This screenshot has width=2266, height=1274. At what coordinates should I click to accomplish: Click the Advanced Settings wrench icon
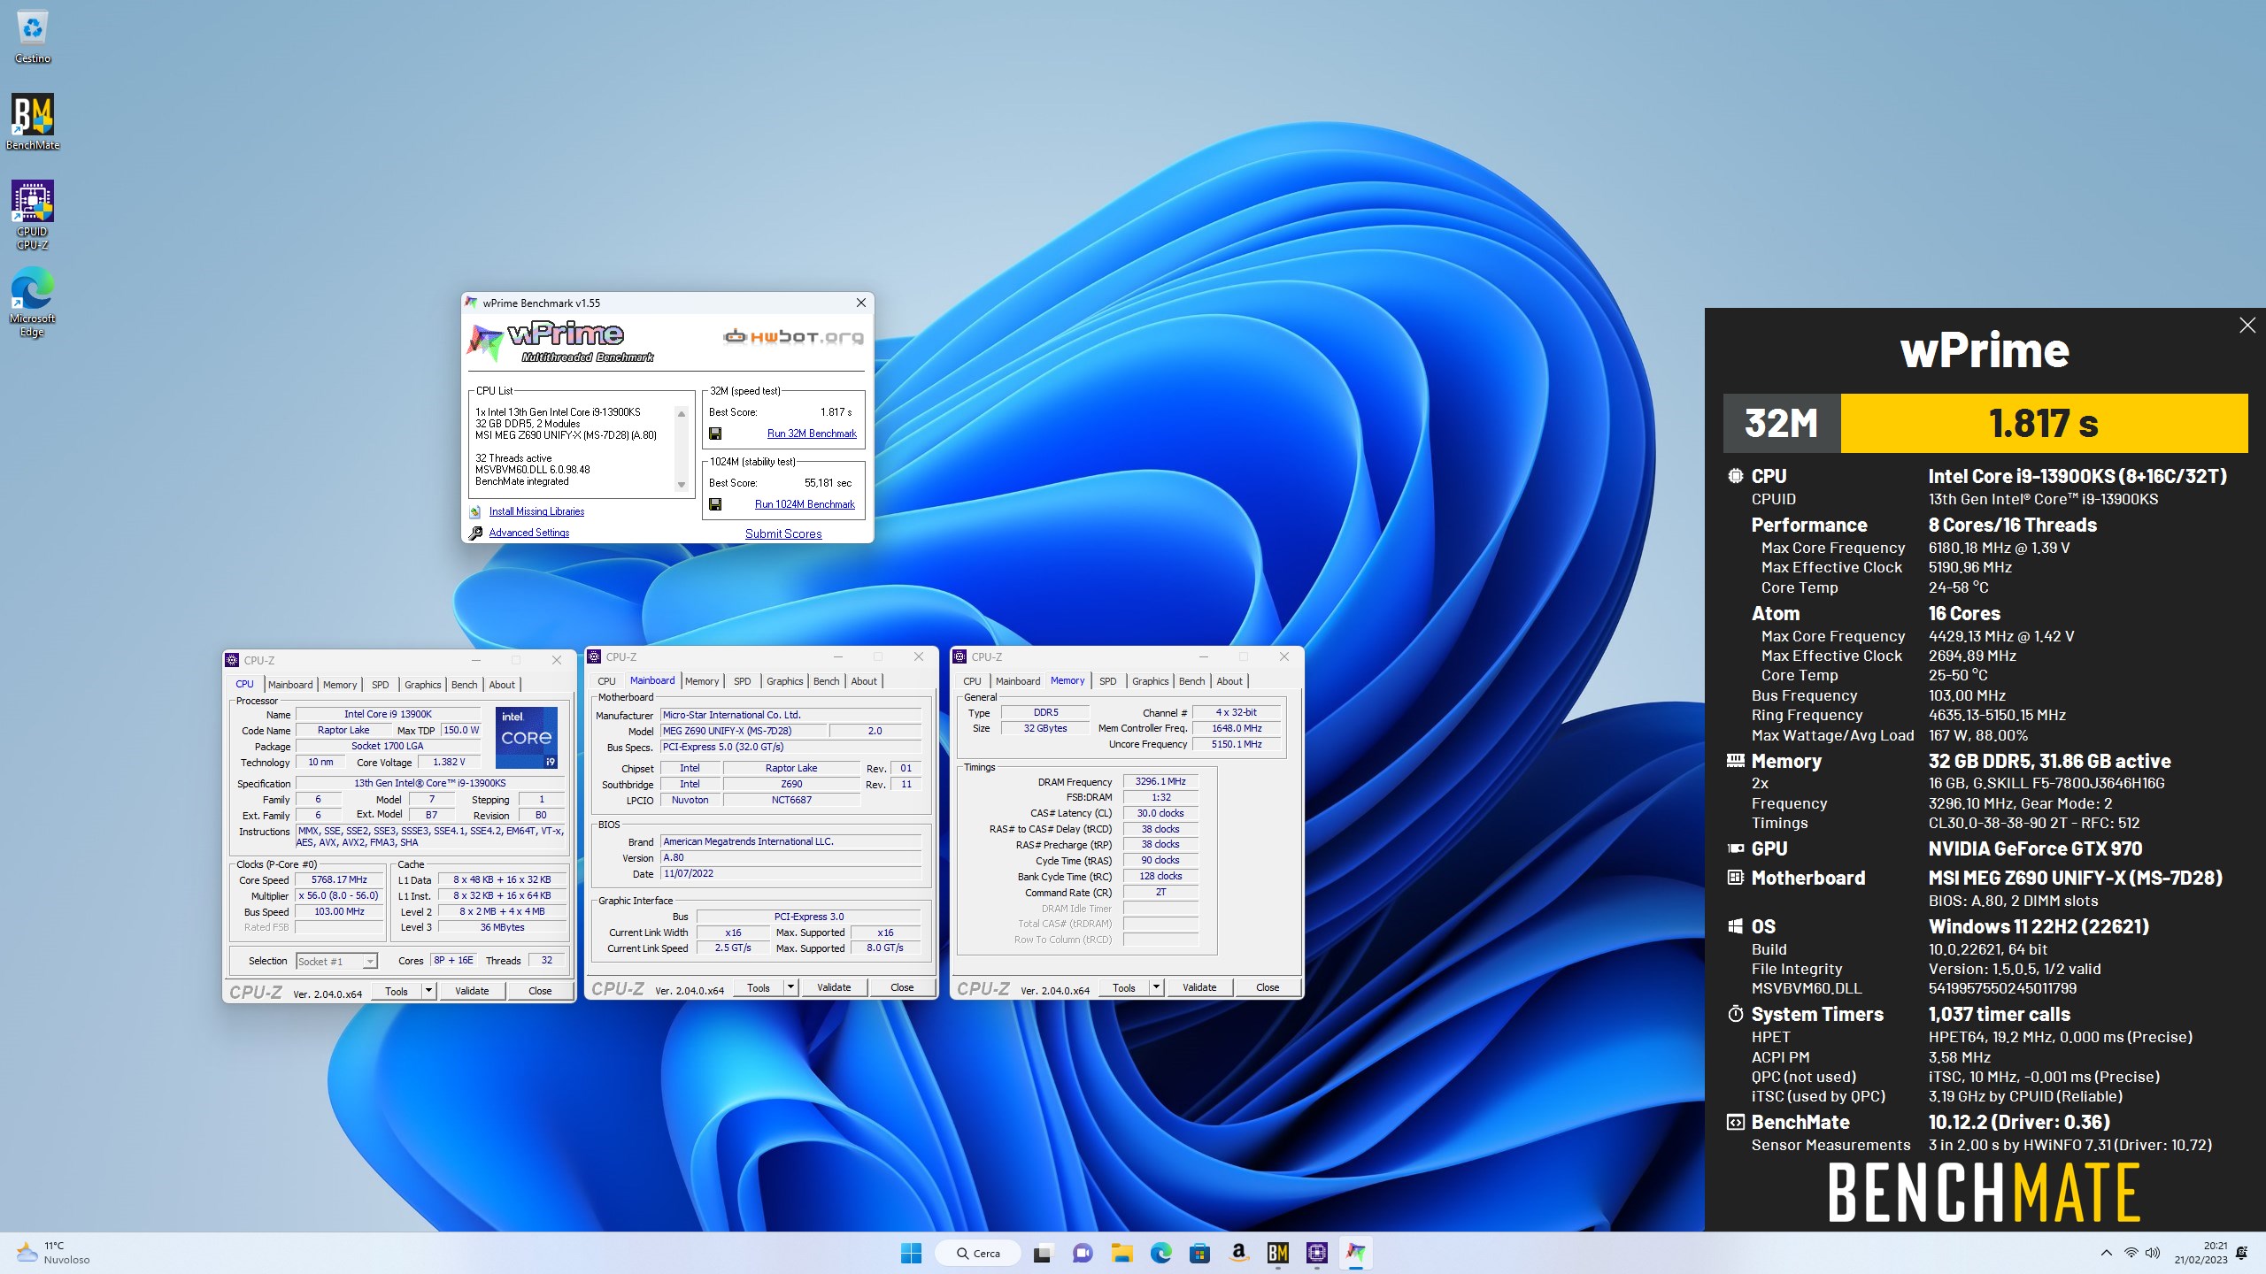click(475, 533)
